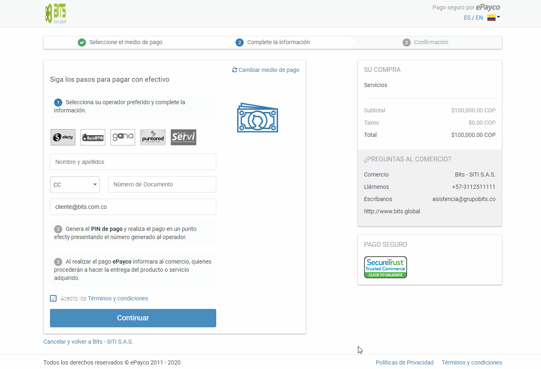
Task: Click Cambiar medio de pago link
Action: pyautogui.click(x=269, y=70)
